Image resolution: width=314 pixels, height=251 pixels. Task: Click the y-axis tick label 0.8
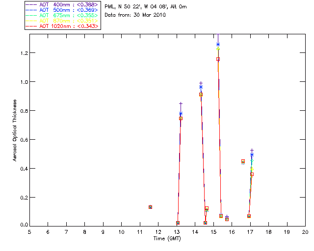pos(24,111)
